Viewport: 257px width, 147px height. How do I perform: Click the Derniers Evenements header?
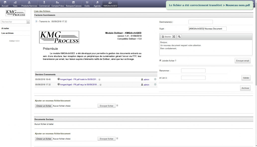coord(96,75)
